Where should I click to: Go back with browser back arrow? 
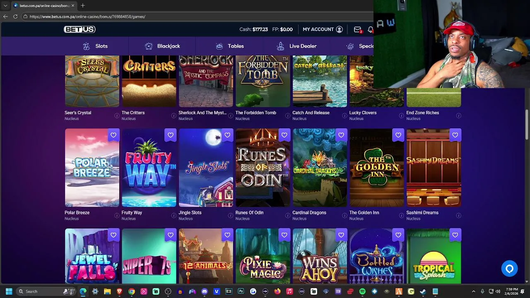click(x=5, y=17)
